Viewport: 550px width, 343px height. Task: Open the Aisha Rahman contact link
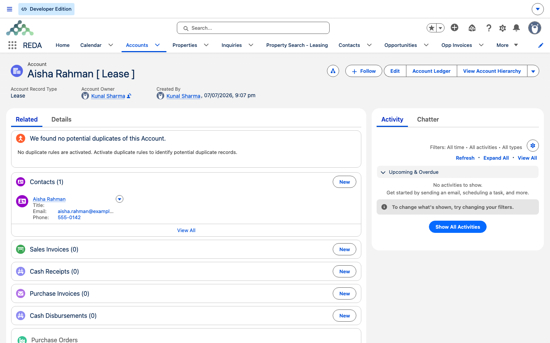(49, 199)
